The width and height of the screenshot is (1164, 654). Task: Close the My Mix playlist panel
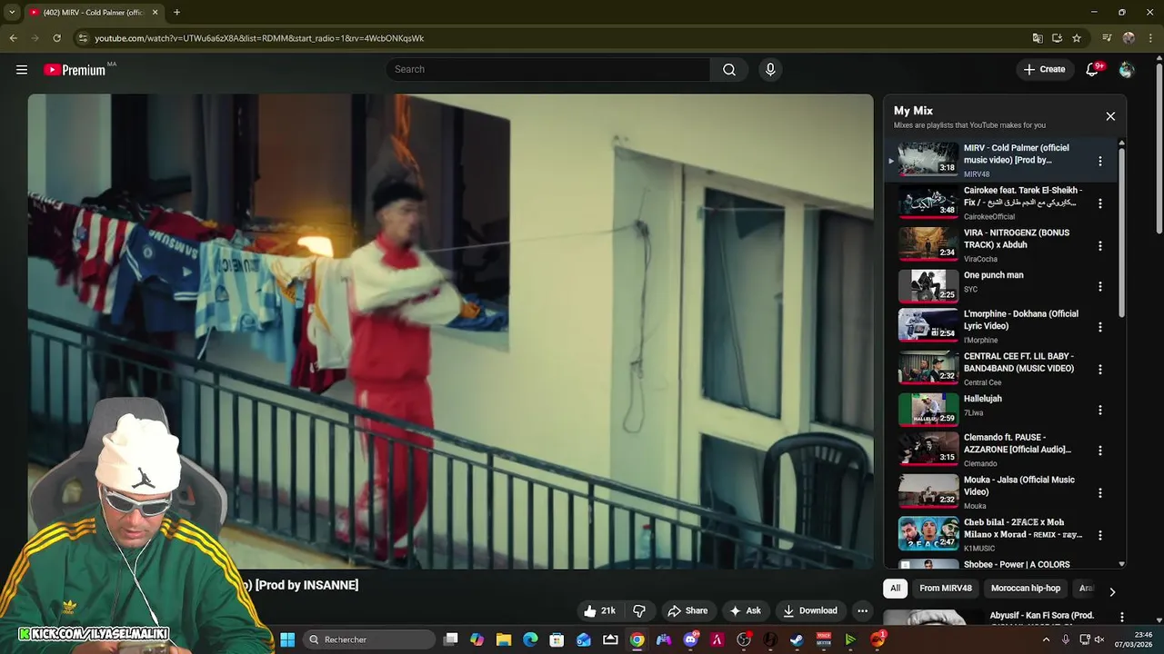(x=1110, y=116)
